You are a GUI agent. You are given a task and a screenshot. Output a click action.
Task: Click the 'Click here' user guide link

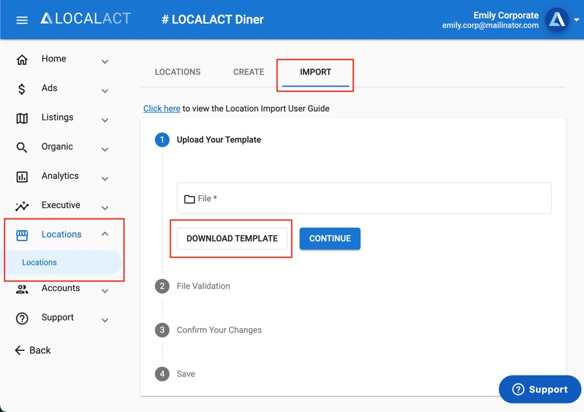pos(162,109)
